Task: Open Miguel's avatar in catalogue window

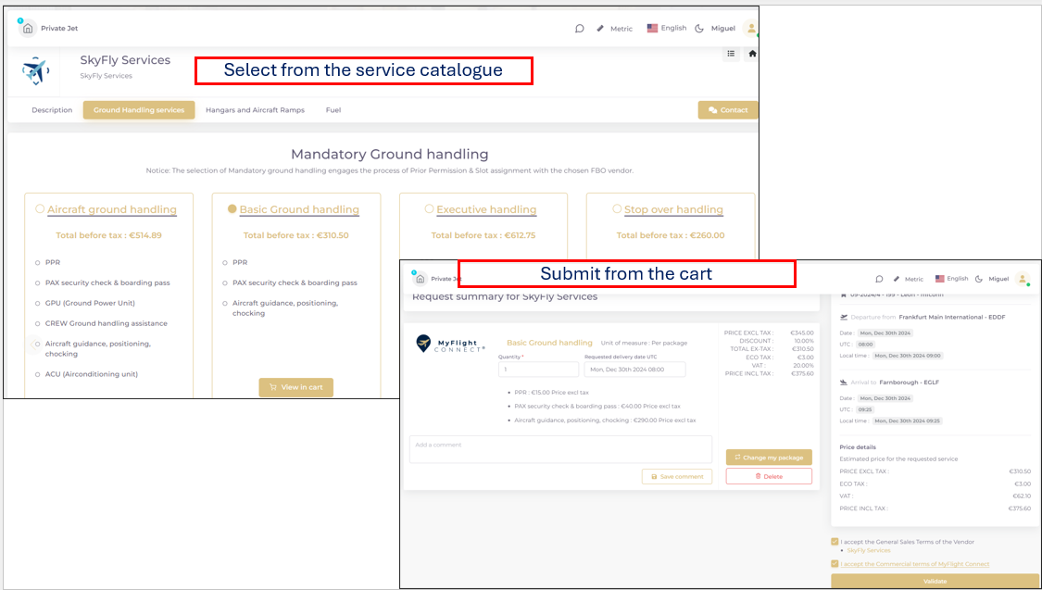Action: tap(751, 29)
